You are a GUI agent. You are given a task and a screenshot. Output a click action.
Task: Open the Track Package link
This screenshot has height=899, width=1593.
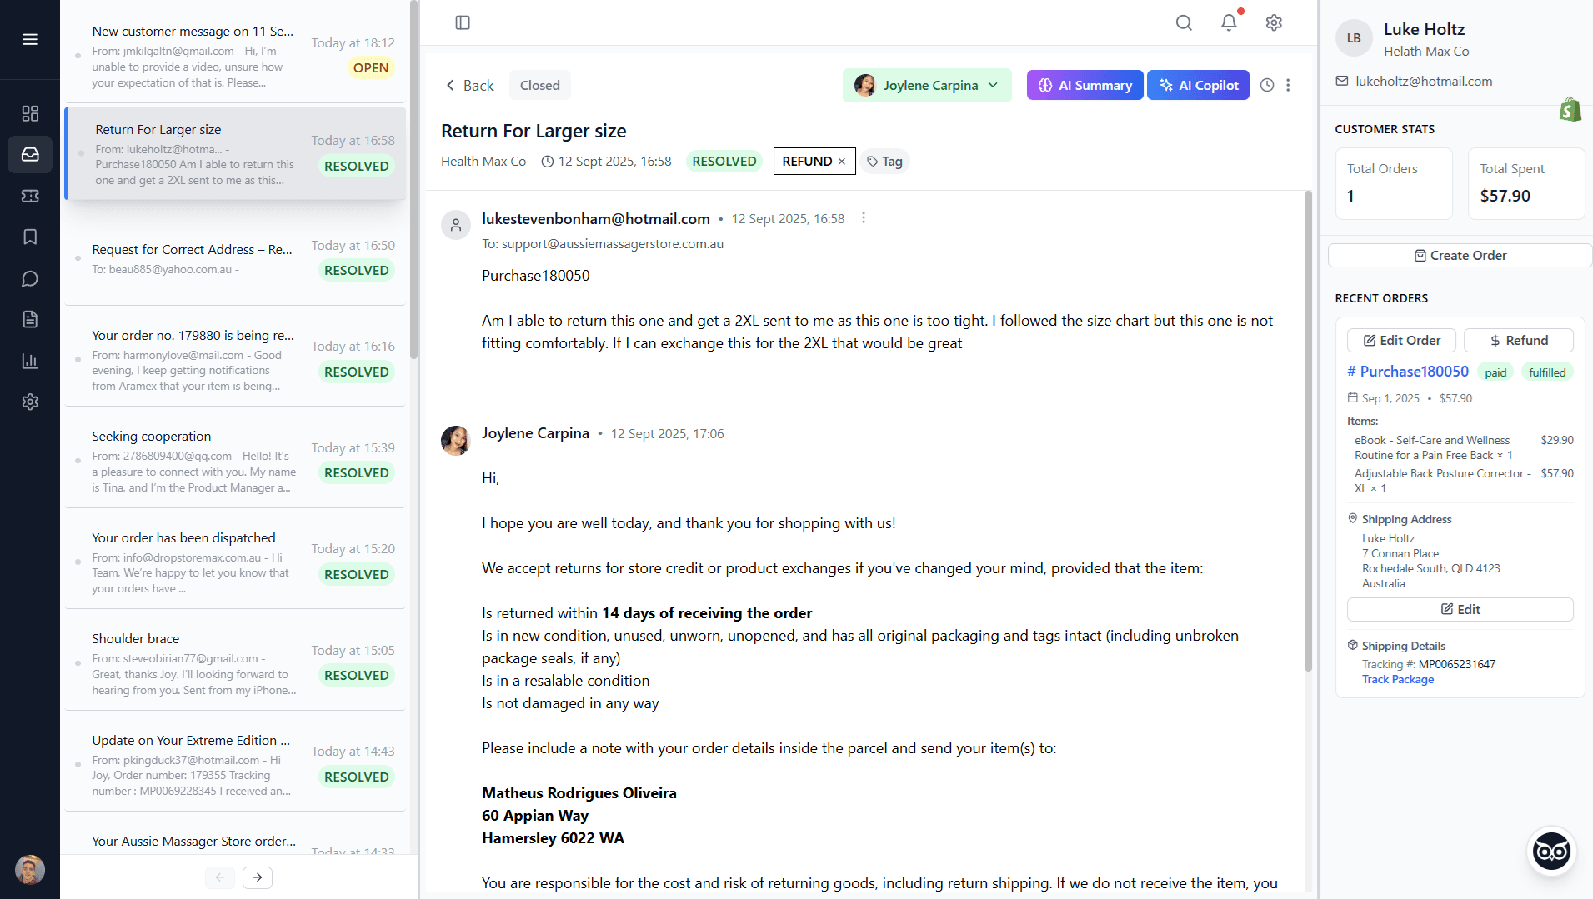click(x=1398, y=679)
